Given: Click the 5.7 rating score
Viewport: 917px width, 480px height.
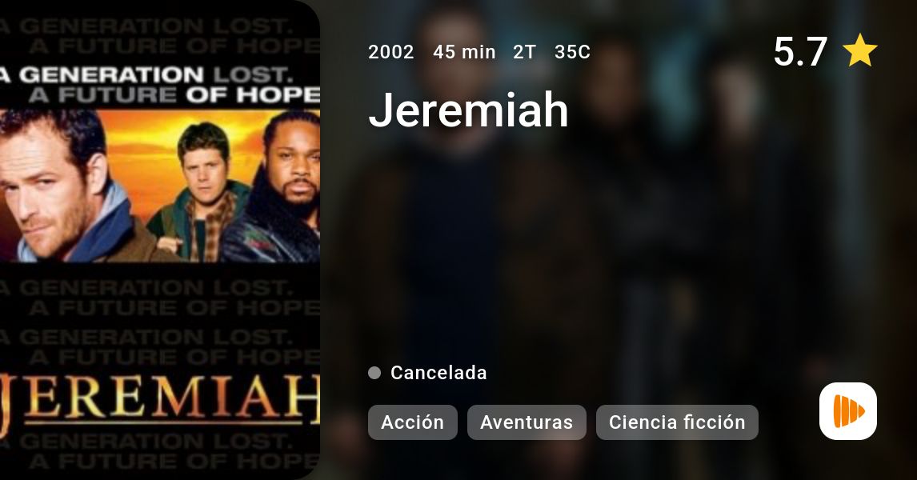Looking at the screenshot, I should [800, 51].
